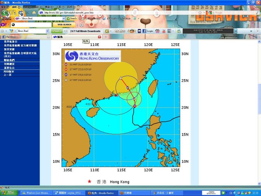The image size is (261, 196).
Task: Click the green Search button on third toolbar
Action: (57, 31)
